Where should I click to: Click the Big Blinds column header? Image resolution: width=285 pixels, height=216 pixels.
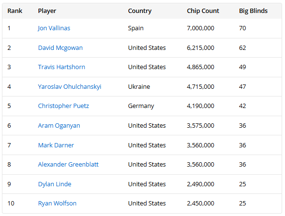(253, 11)
